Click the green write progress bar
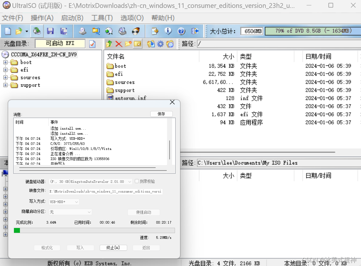This screenshot has width=361, height=266. click(x=94, y=230)
